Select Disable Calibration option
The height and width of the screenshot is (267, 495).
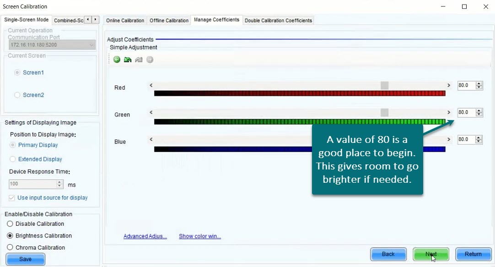(10, 224)
